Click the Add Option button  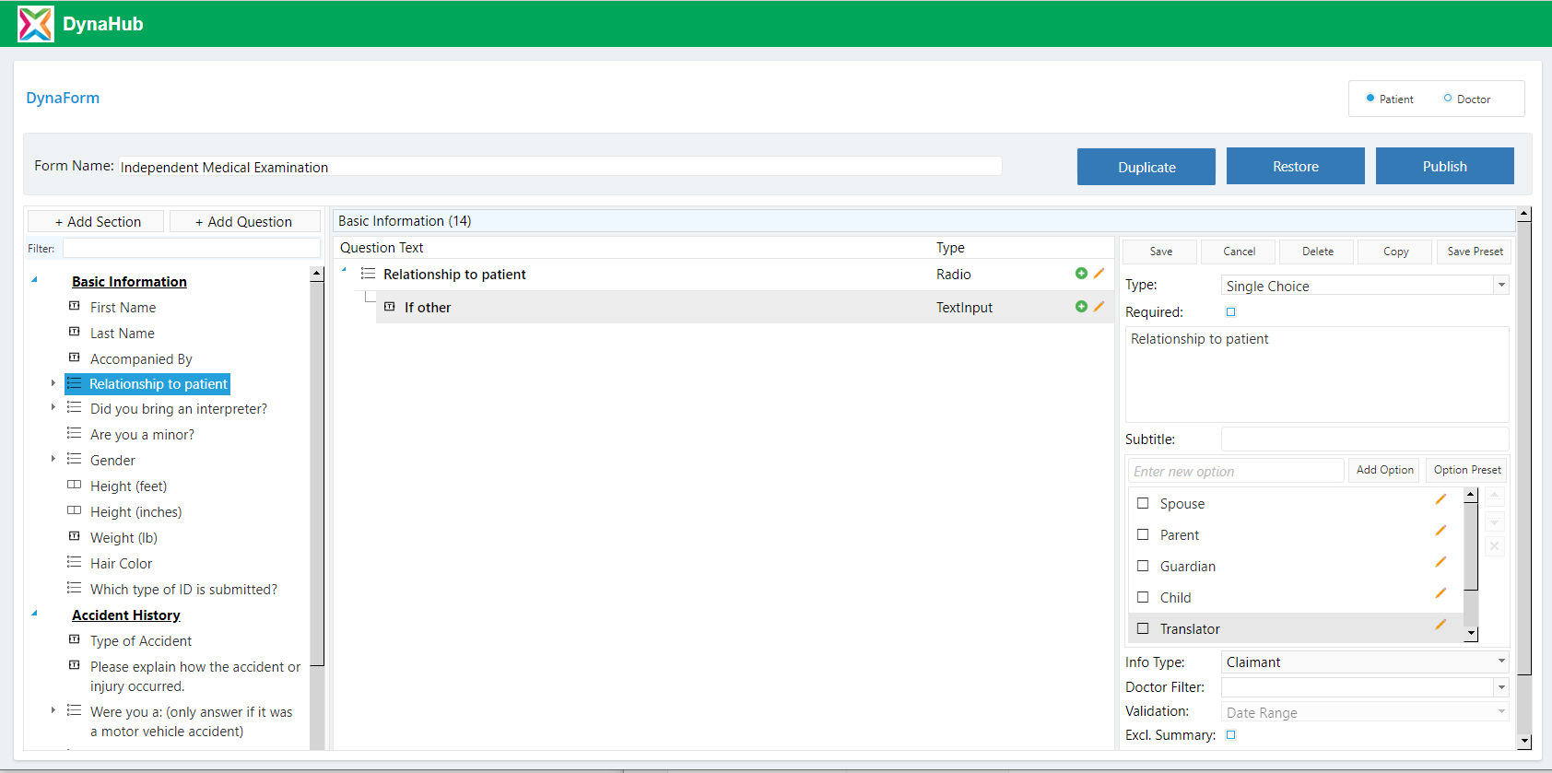(1384, 470)
